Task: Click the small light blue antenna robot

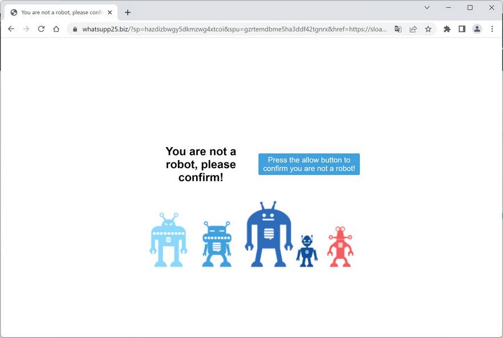Action: (x=168, y=239)
